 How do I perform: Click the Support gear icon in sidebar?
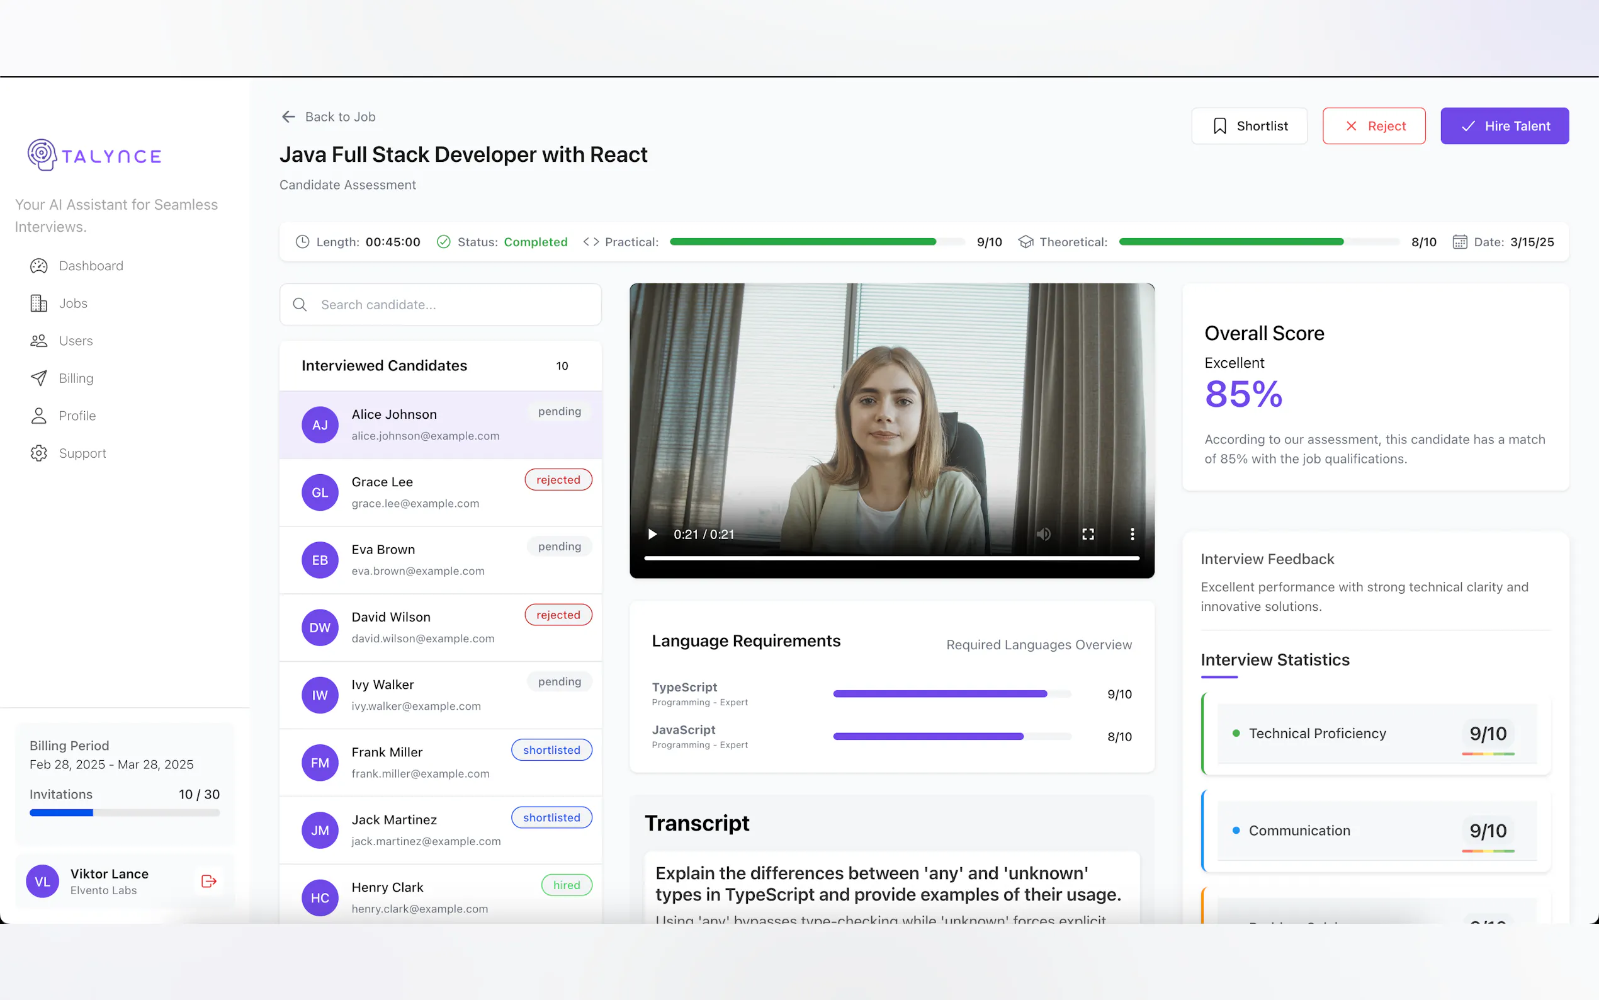point(39,453)
